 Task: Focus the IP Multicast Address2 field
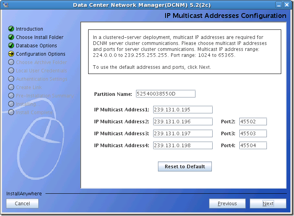coord(183,122)
